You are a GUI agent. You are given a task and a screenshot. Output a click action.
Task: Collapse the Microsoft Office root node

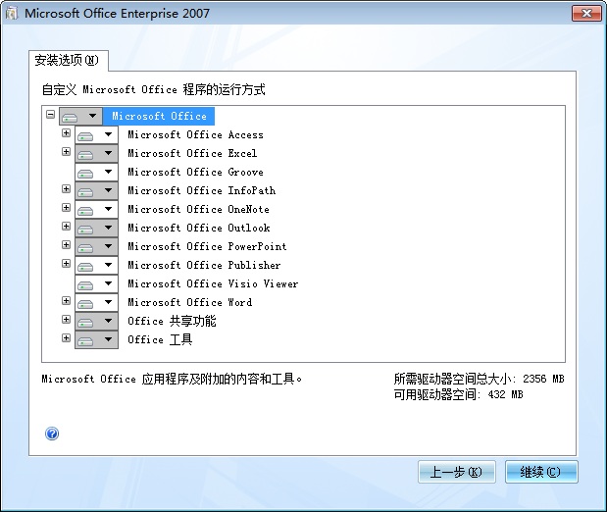coord(50,114)
